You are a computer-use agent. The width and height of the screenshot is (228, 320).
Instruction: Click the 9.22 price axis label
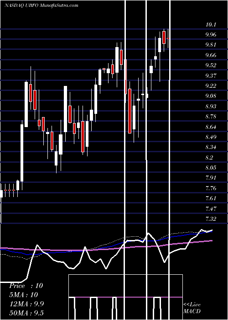click(211, 86)
